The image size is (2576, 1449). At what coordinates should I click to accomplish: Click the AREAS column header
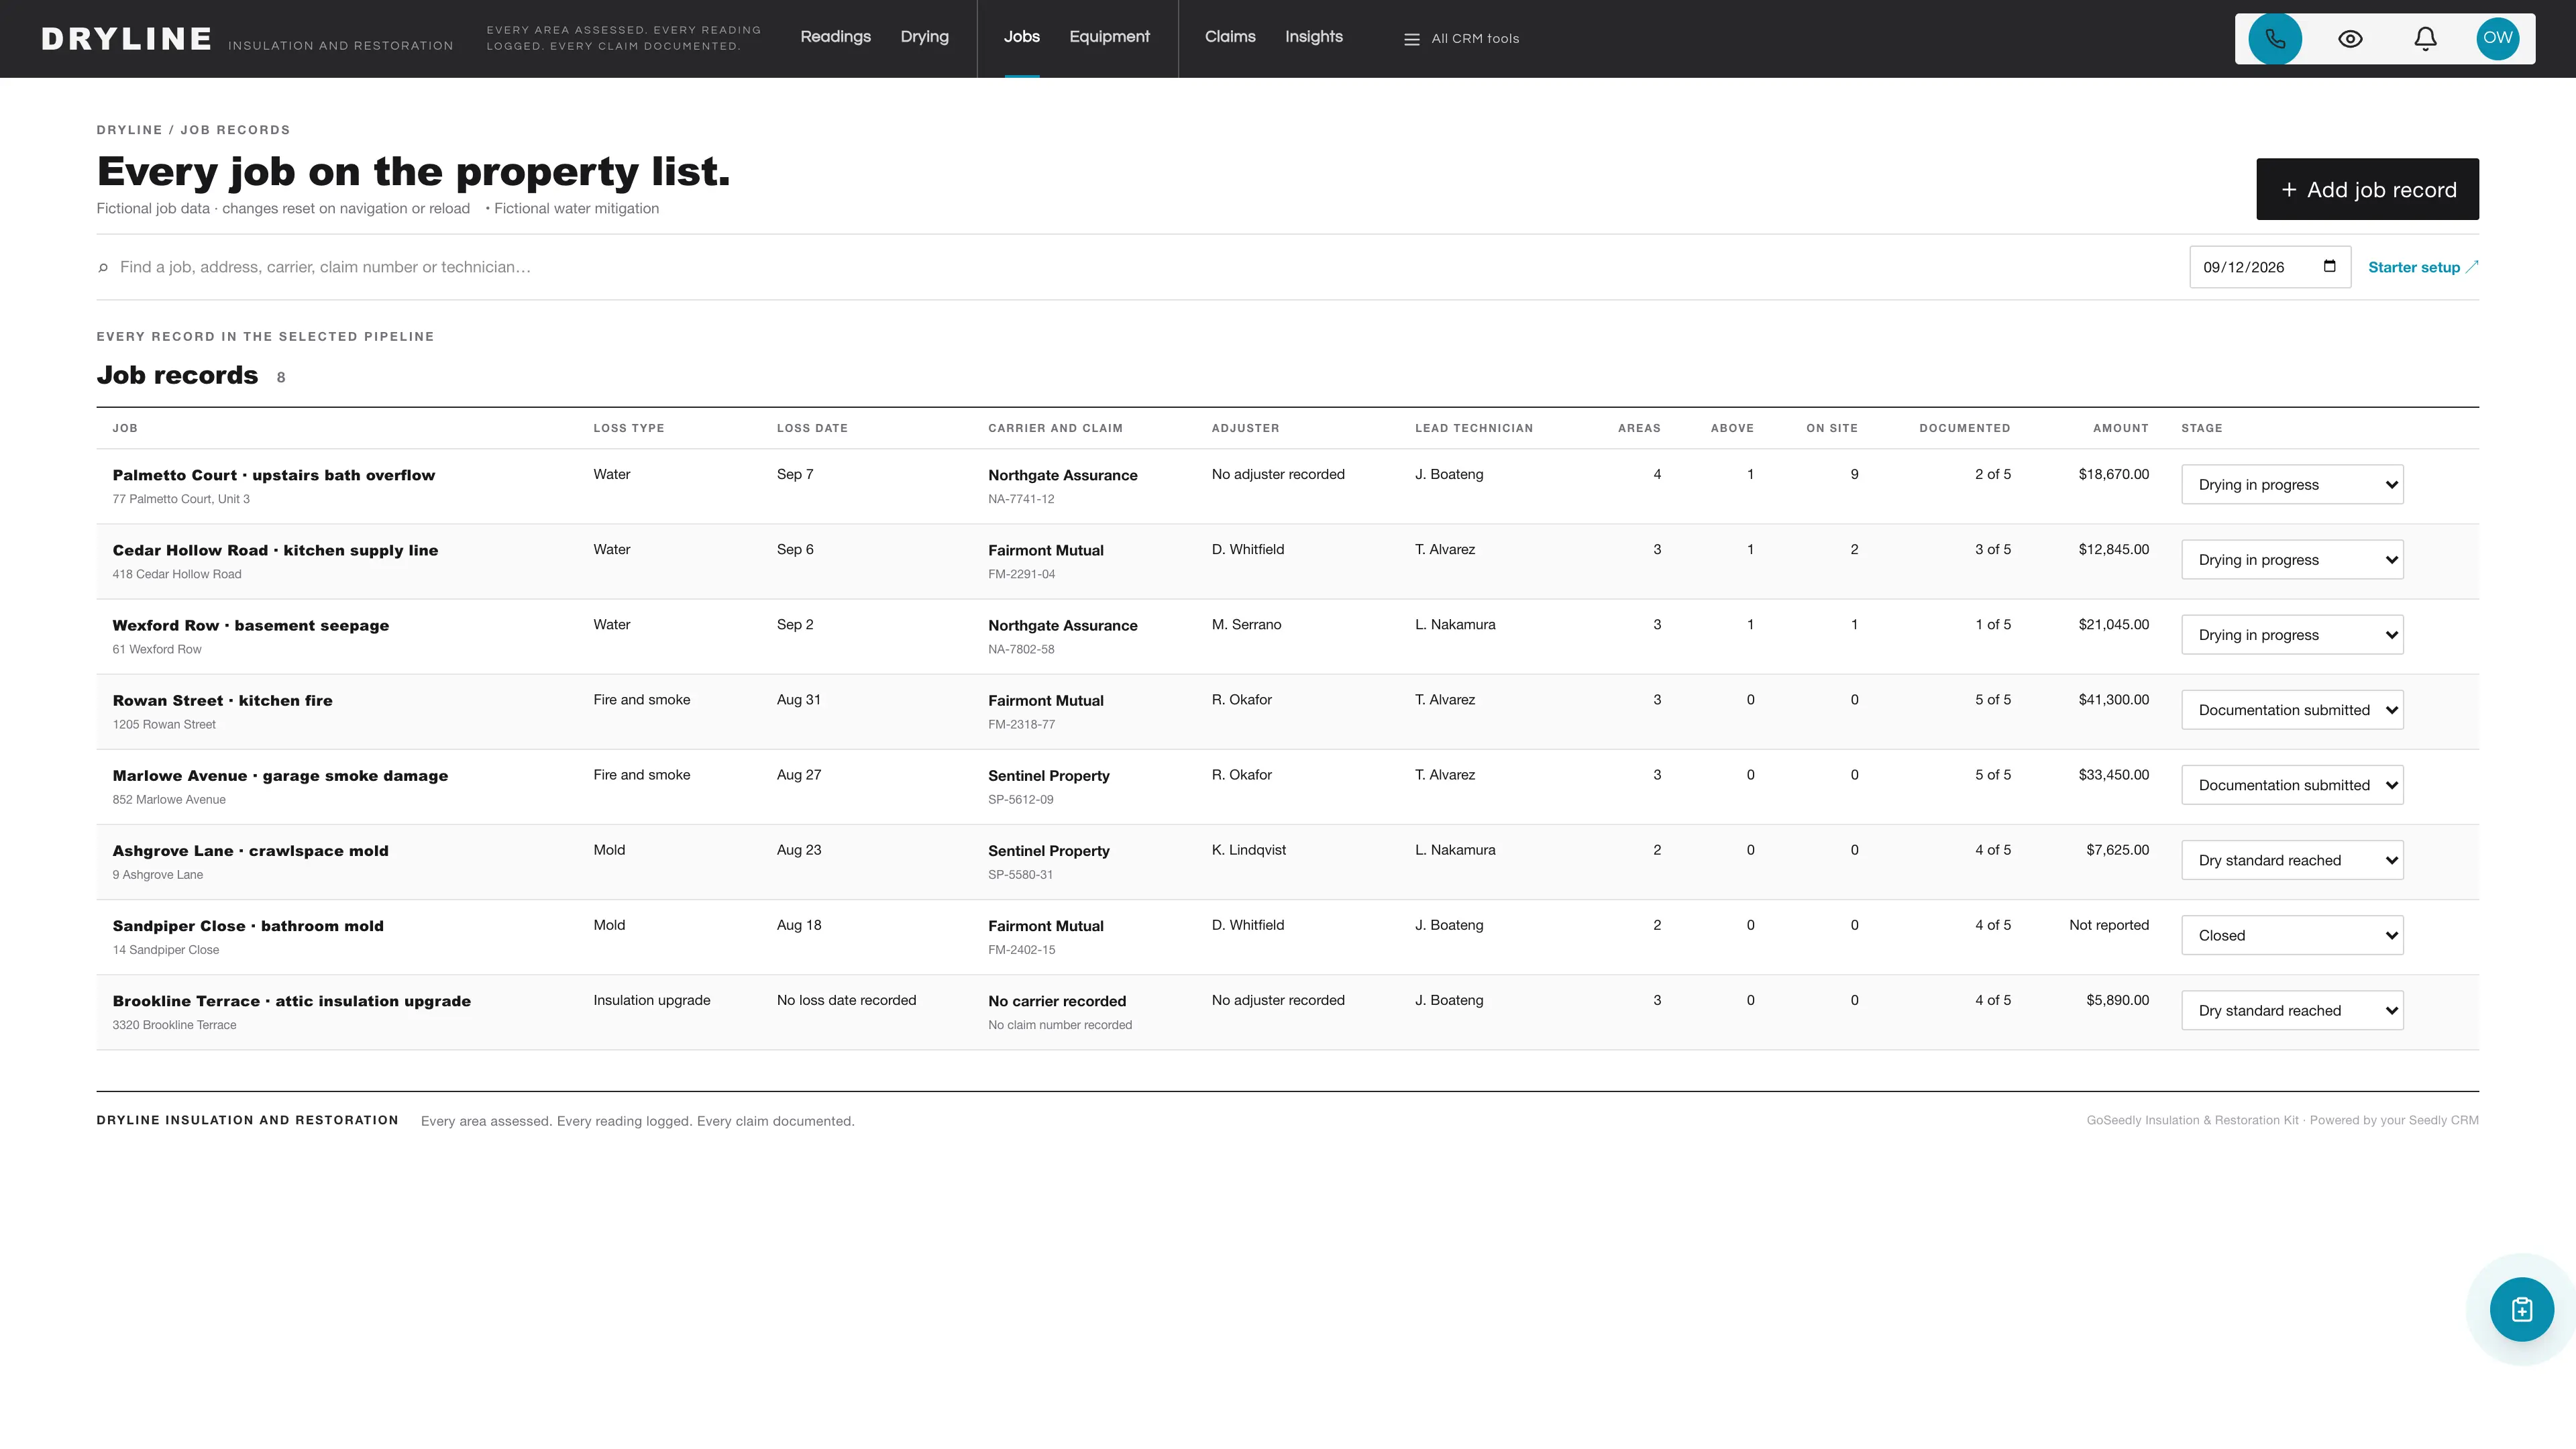[x=1639, y=428]
